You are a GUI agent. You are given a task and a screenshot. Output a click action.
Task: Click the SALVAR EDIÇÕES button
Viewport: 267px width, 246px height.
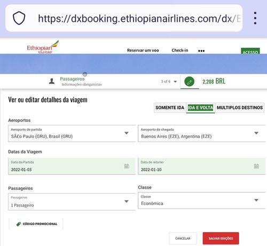[221, 239]
